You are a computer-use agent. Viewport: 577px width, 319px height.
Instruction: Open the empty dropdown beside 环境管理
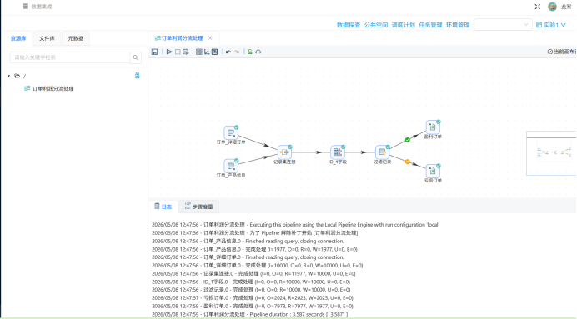pos(503,25)
